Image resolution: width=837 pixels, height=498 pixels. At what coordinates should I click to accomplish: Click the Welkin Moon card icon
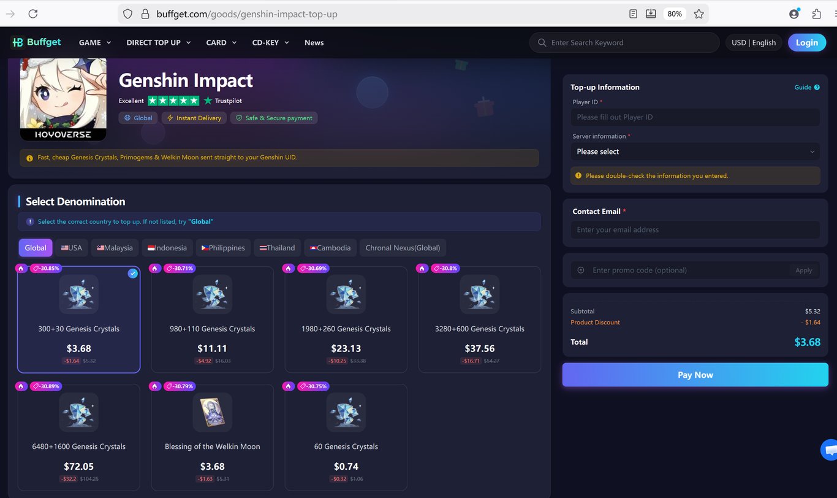tap(213, 412)
